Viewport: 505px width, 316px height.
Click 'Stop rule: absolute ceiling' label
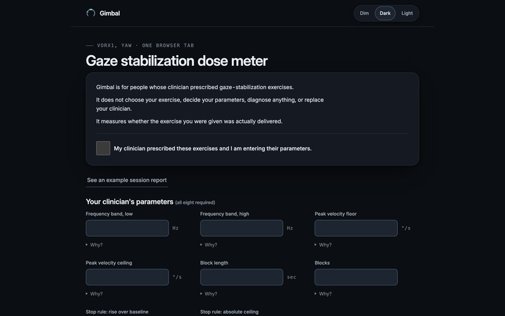229,312
